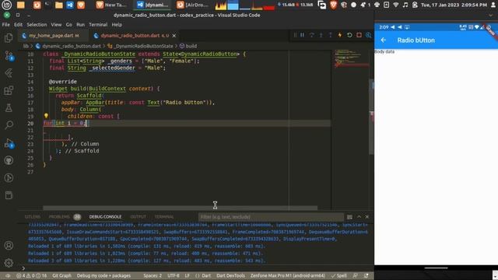The width and height of the screenshot is (498, 280).
Task: Change indentation via Spaces: 2
Action: coord(153,275)
